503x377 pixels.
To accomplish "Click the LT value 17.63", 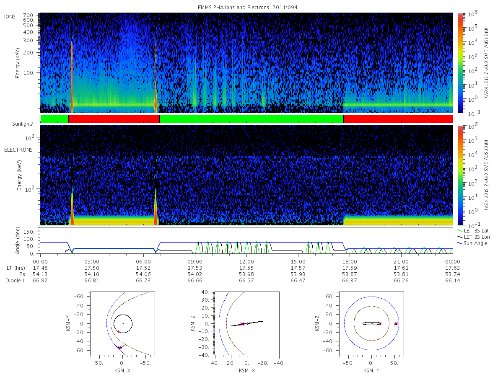I will click(x=453, y=268).
